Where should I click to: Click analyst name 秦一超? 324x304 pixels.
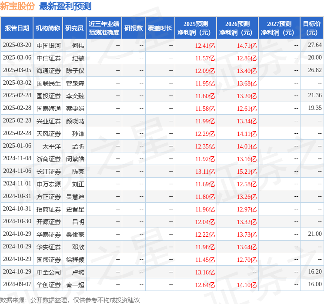pos(75,284)
